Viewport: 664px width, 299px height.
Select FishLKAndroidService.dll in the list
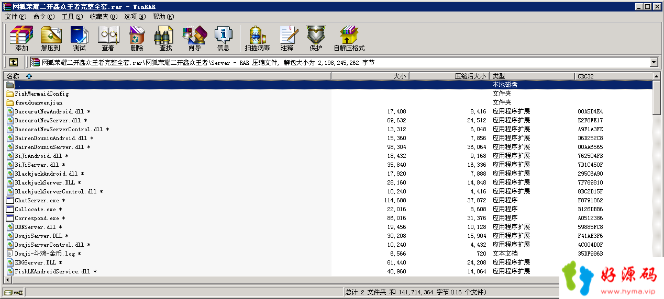329,271
